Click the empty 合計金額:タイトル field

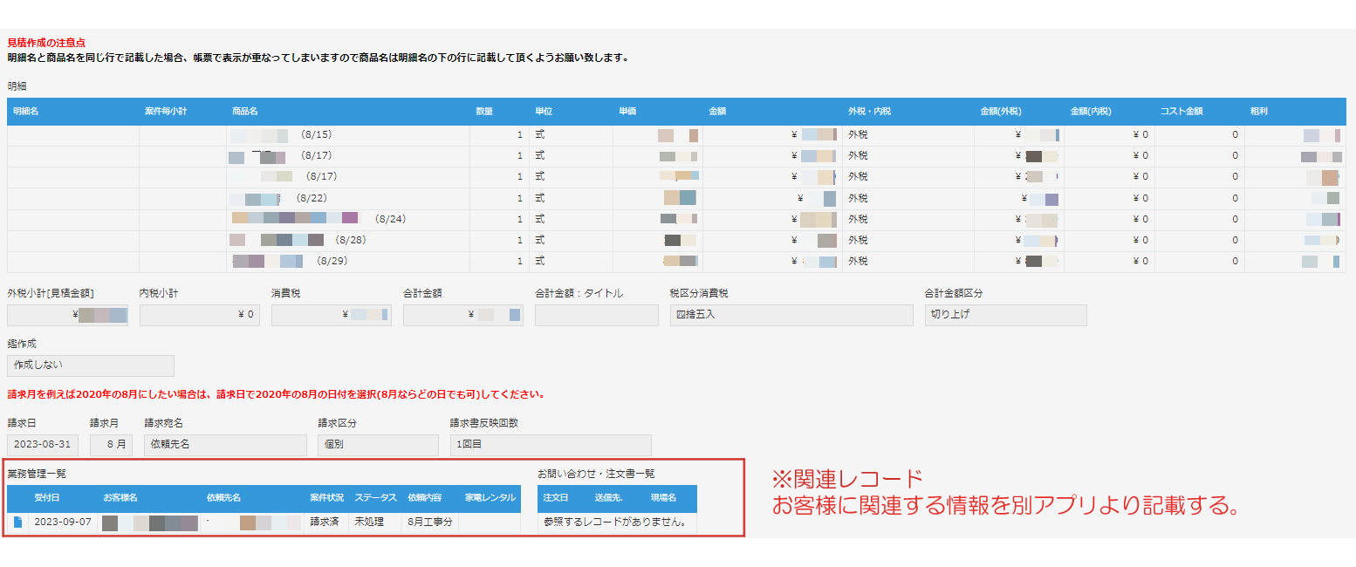(597, 315)
